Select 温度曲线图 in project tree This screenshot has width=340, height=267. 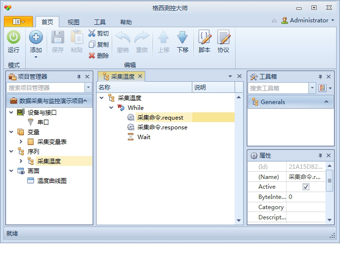(x=51, y=180)
